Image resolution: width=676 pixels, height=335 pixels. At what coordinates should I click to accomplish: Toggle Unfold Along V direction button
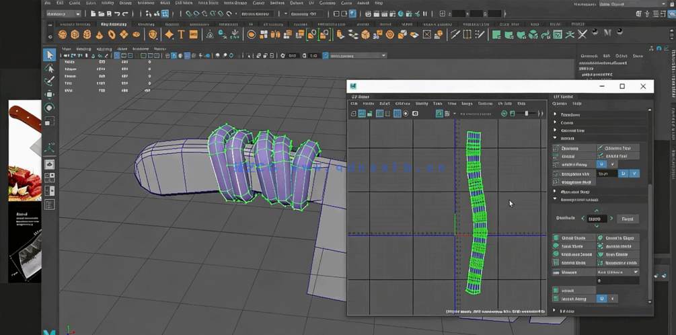click(x=612, y=164)
